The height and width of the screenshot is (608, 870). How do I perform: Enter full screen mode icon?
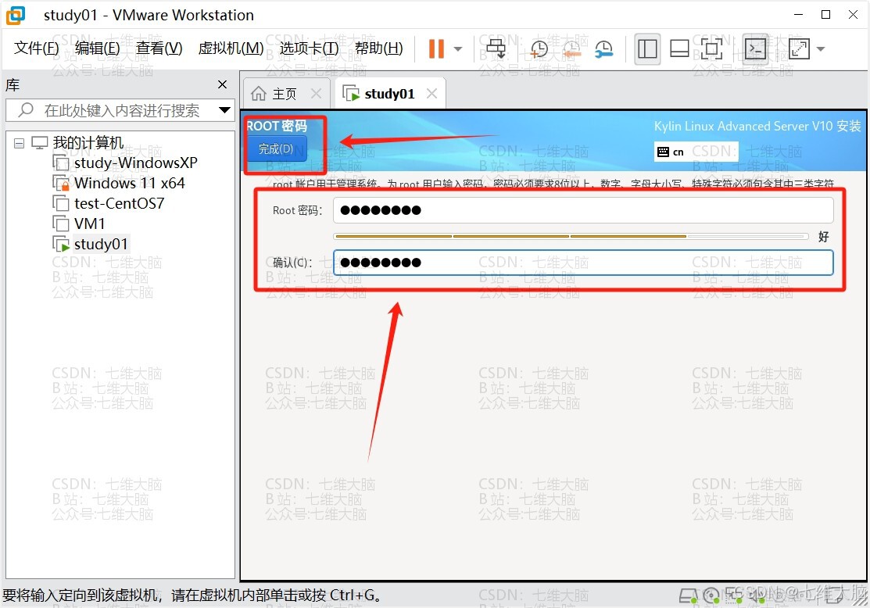pos(712,48)
